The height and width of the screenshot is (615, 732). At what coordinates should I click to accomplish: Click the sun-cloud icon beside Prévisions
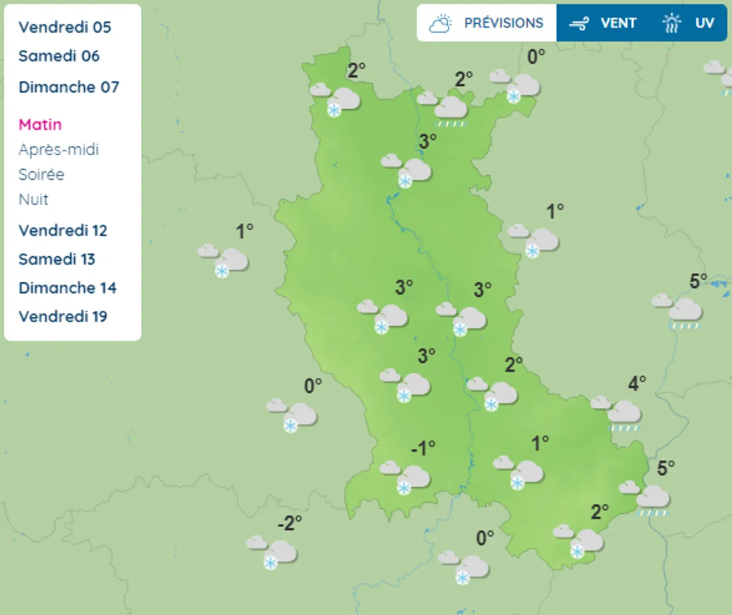441,23
